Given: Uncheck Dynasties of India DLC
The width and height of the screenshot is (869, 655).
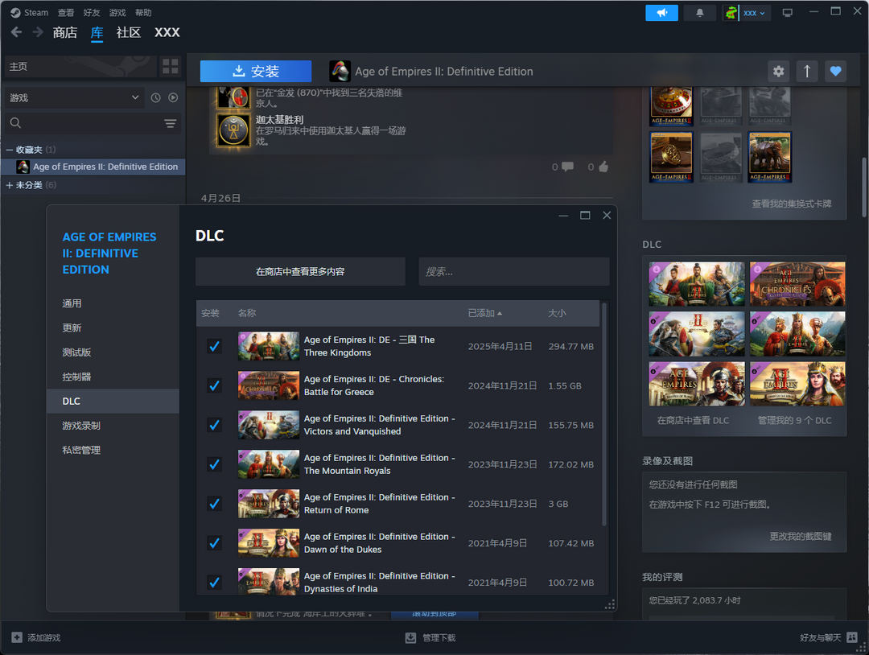Looking at the screenshot, I should (x=214, y=583).
